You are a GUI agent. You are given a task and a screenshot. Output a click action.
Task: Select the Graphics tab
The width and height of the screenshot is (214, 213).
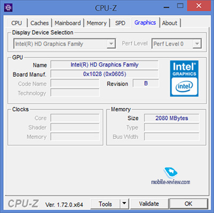pos(145,23)
